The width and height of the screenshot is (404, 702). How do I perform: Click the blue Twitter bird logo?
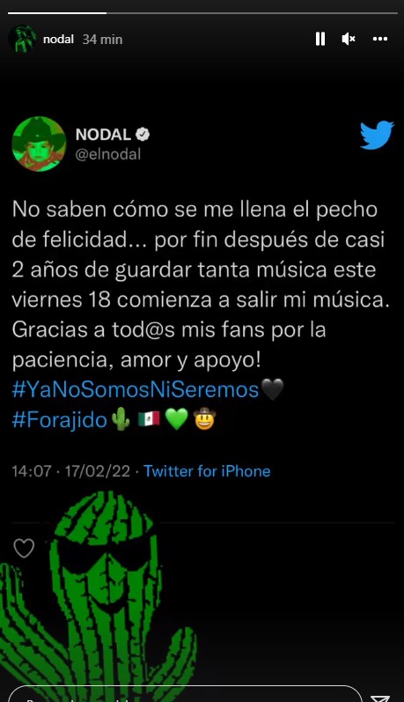[x=377, y=135]
